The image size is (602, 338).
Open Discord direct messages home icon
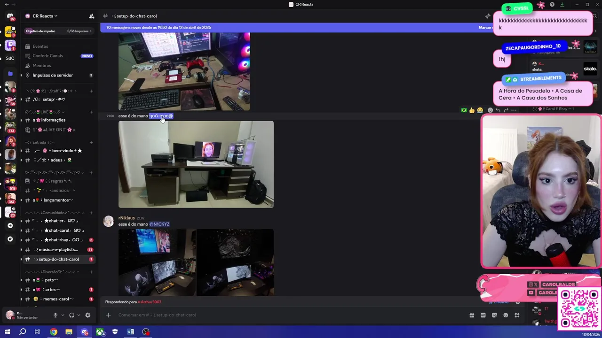click(x=10, y=16)
